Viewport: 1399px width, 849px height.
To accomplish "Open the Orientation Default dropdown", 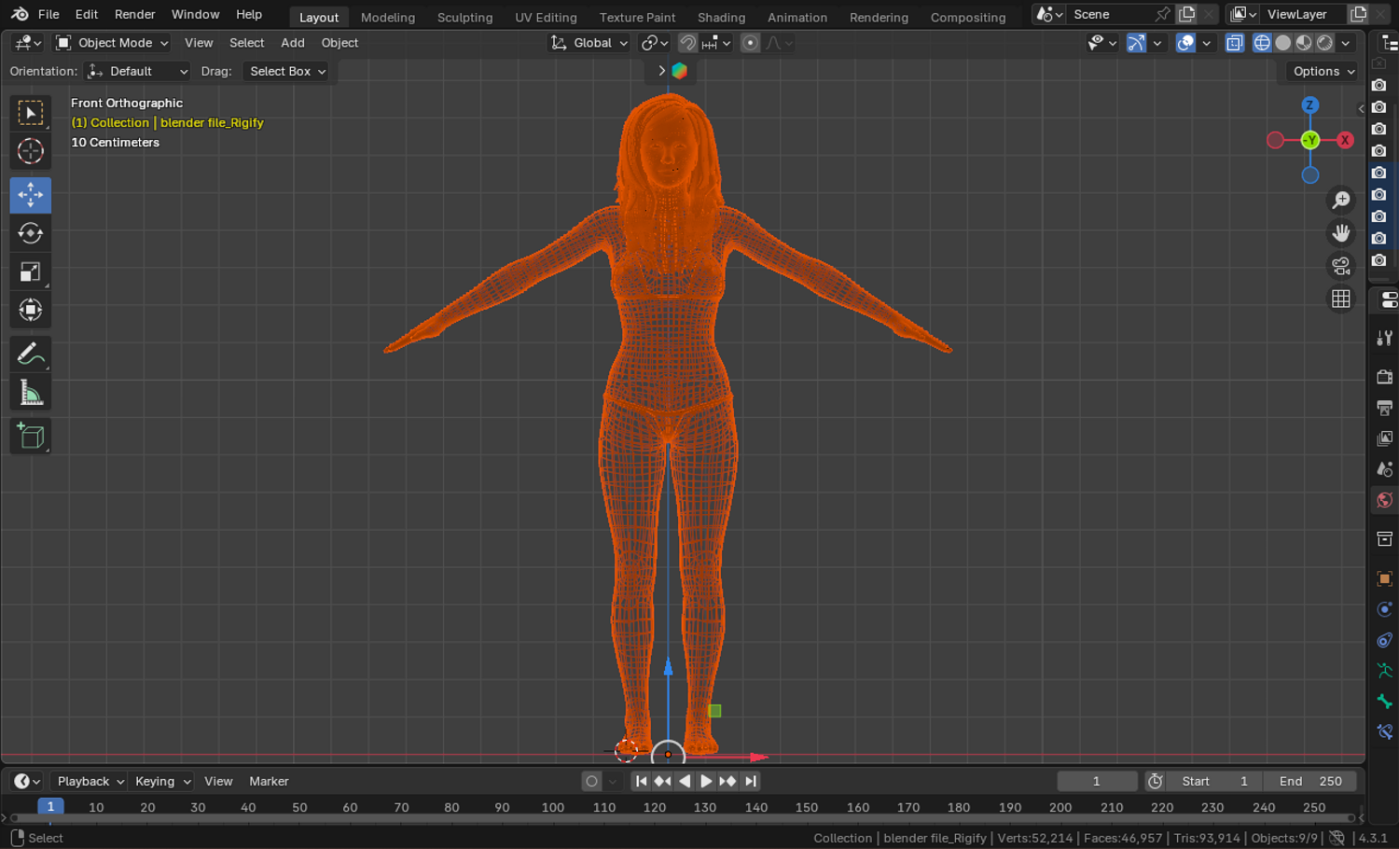I will click(137, 71).
